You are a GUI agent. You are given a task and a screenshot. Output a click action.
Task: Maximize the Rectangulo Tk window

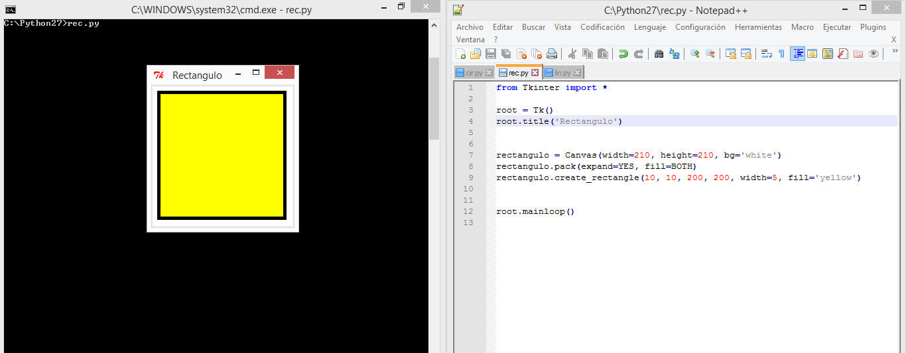click(x=256, y=73)
